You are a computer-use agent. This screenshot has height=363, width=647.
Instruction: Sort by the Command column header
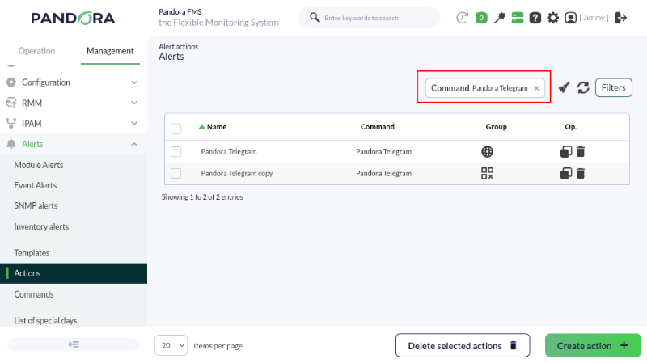[378, 127]
